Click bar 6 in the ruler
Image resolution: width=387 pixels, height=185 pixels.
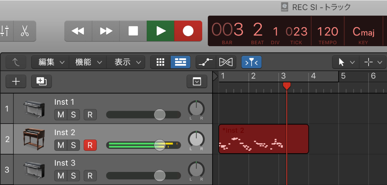tap(373, 76)
